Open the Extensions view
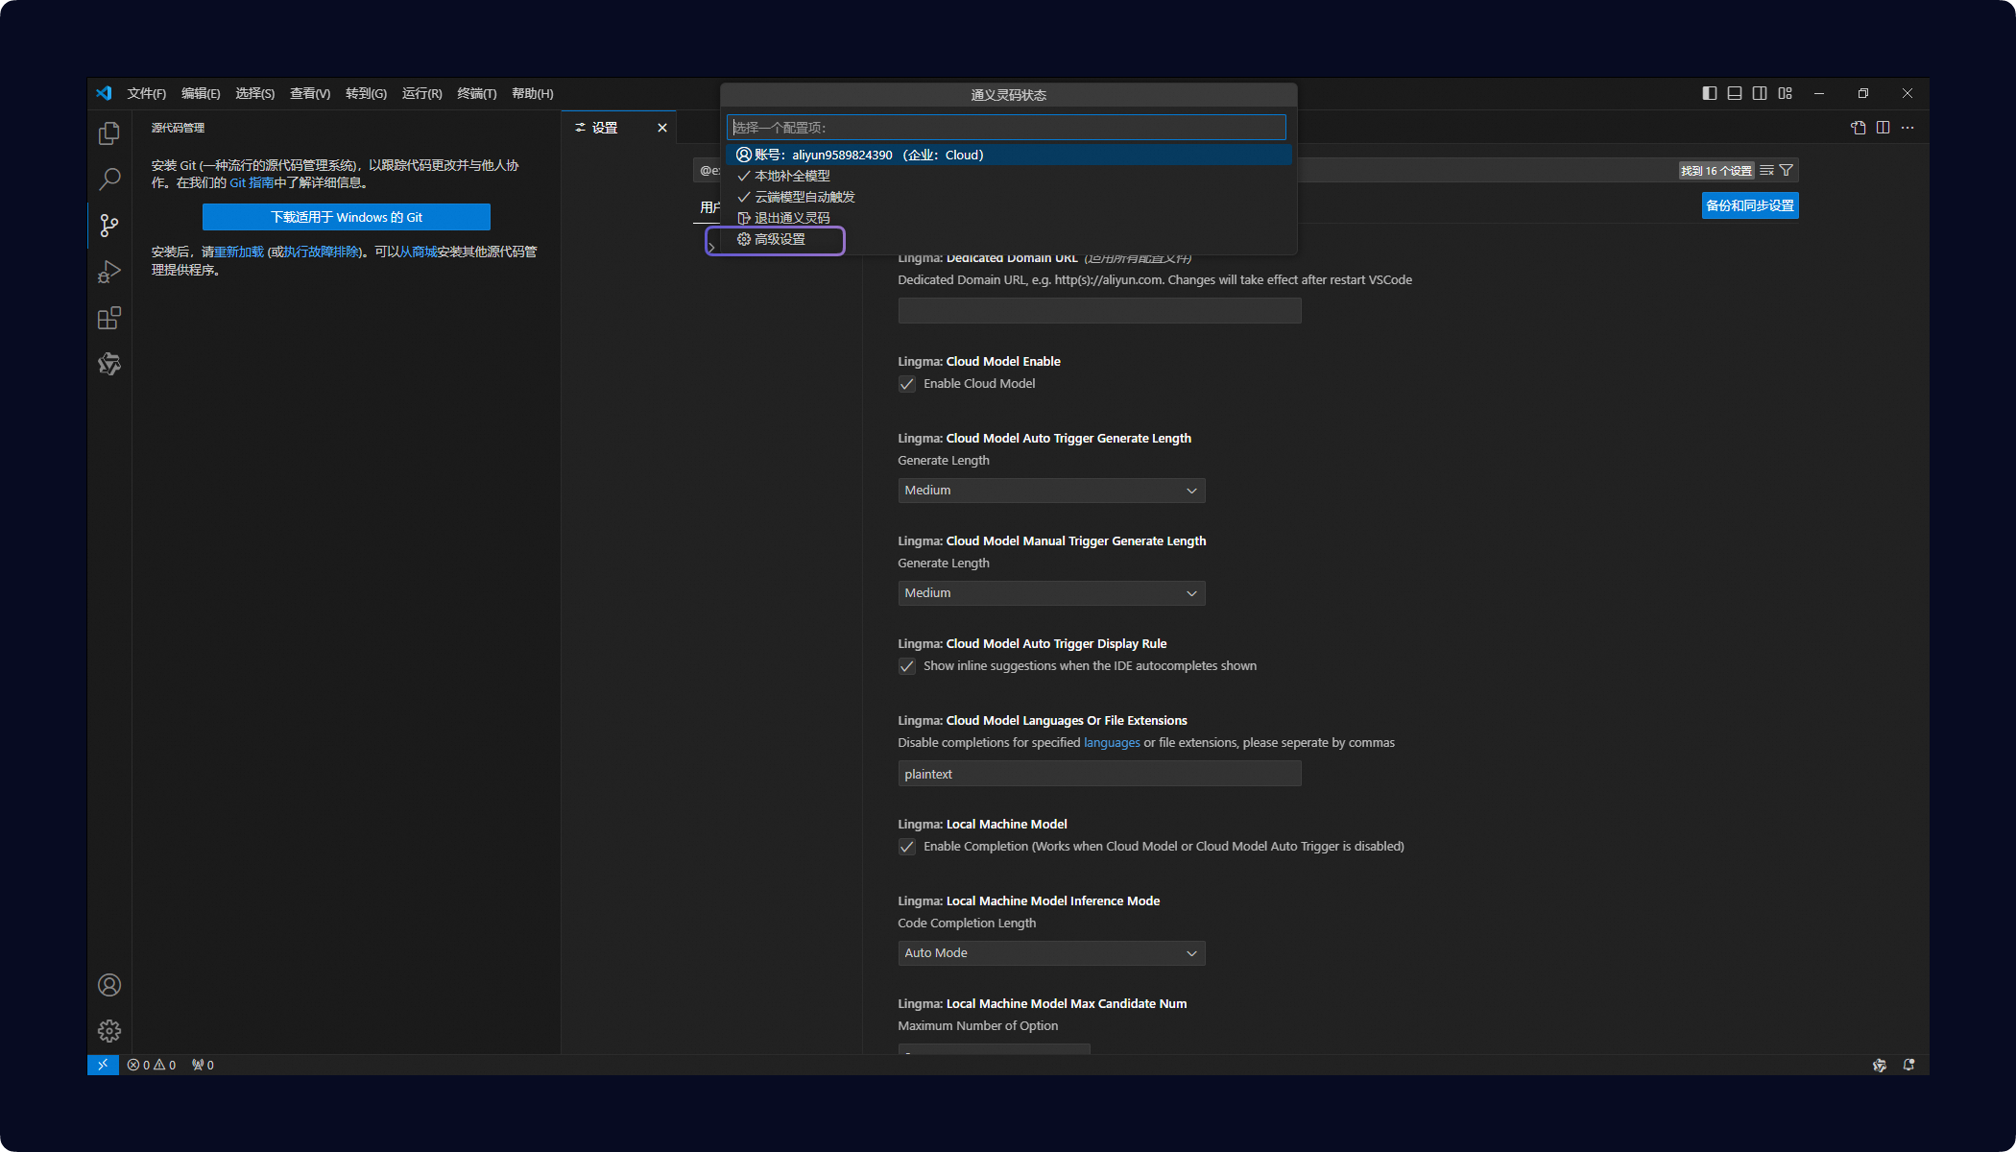This screenshot has width=2016, height=1152. click(109, 318)
